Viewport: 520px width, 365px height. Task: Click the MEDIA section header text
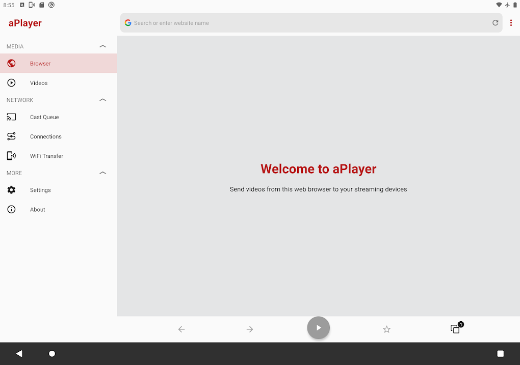coord(15,46)
